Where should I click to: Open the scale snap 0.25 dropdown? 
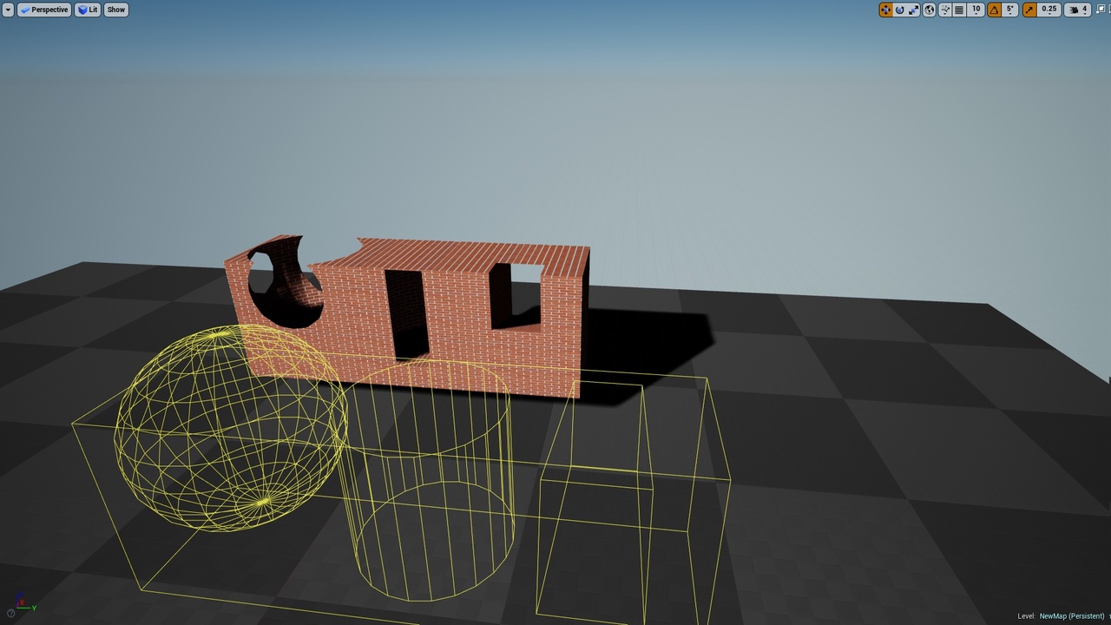(x=1049, y=10)
